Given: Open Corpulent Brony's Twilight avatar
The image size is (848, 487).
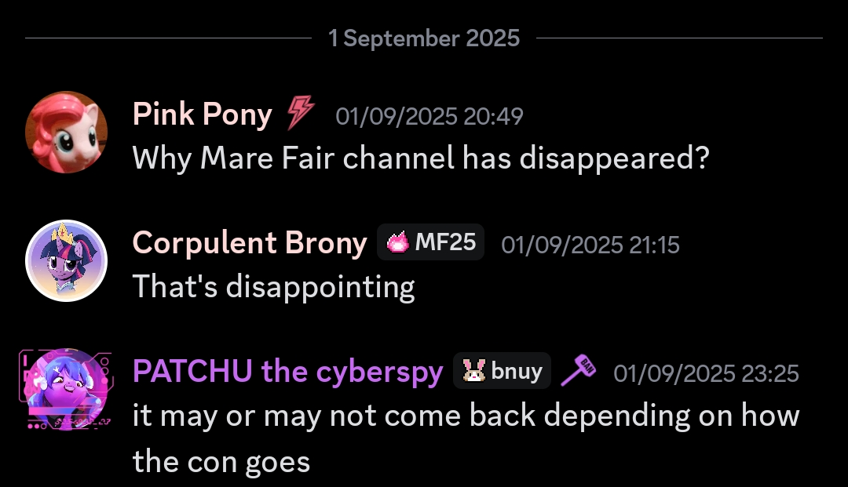Looking at the screenshot, I should (x=66, y=260).
